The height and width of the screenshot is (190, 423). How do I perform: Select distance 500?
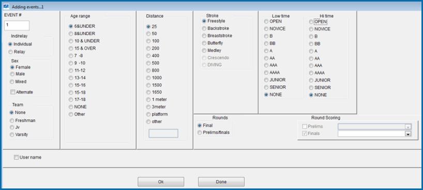tap(153, 63)
